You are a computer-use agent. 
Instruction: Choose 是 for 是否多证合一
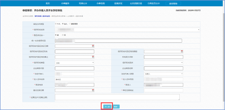(x=56, y=35)
